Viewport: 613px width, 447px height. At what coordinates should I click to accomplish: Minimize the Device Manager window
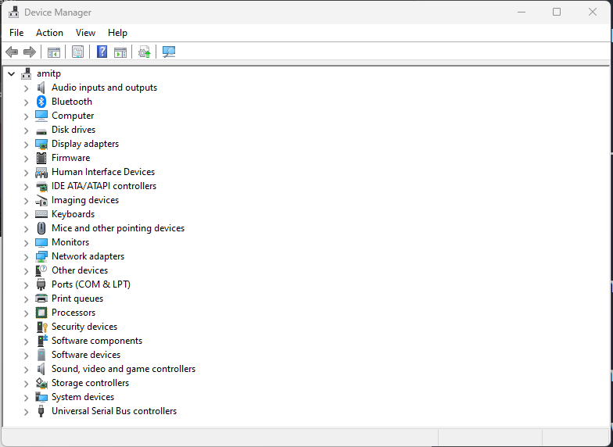point(521,13)
